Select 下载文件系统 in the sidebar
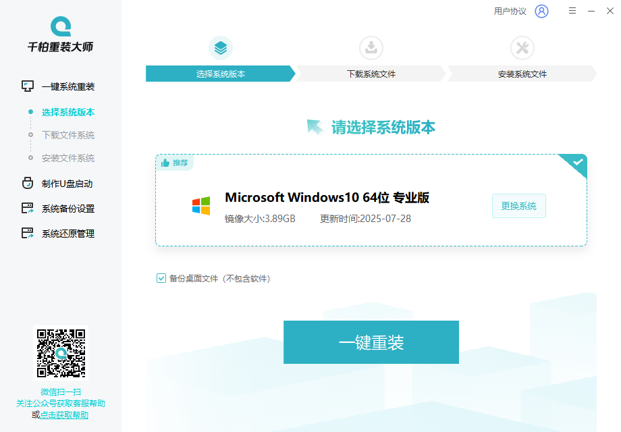The image size is (621, 432). click(x=68, y=135)
